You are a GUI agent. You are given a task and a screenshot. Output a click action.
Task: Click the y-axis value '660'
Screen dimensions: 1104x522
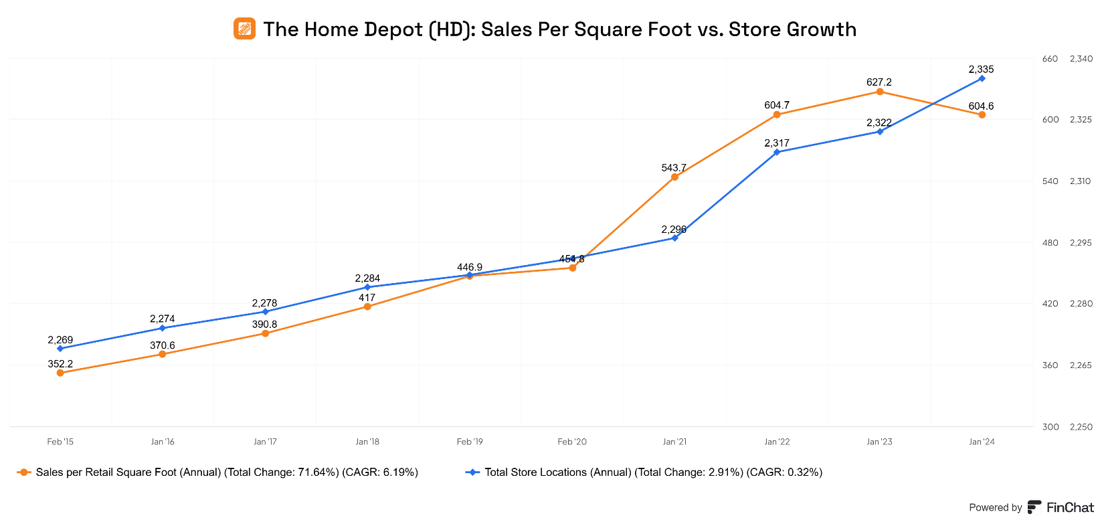[1050, 59]
